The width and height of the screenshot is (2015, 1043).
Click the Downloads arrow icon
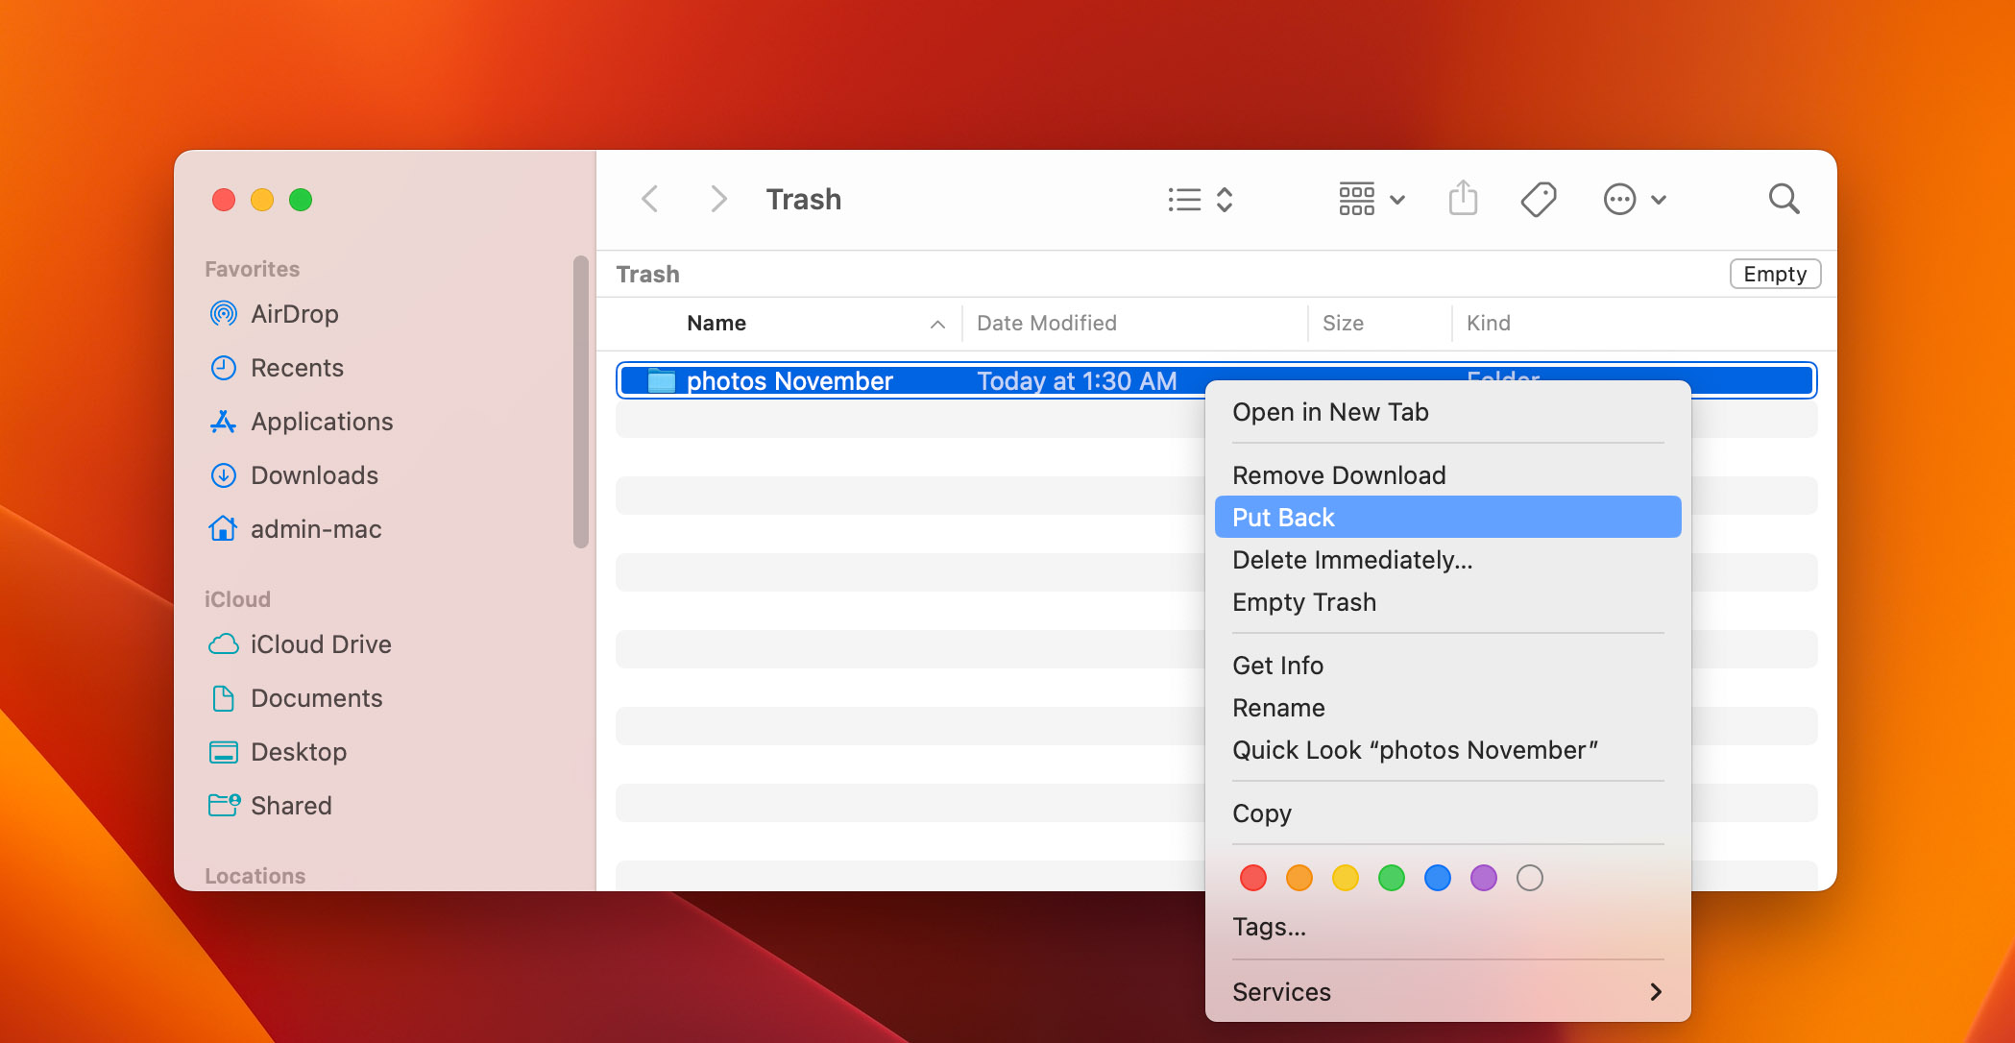(x=223, y=475)
